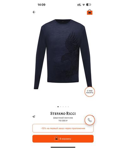The height and width of the screenshot is (149, 126).
Task: Tap the floating phone call button
Action: (90, 120)
